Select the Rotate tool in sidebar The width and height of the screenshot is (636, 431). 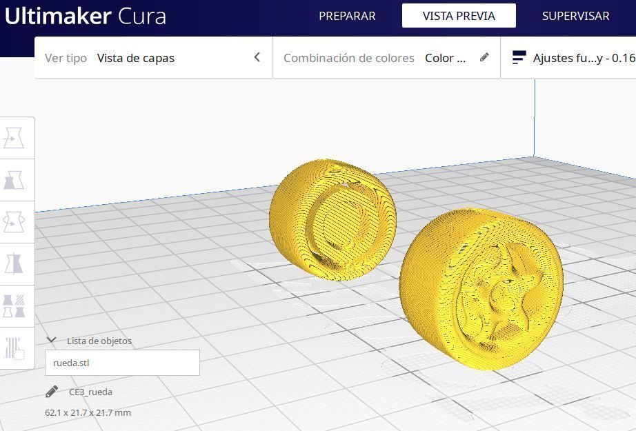[x=14, y=222]
